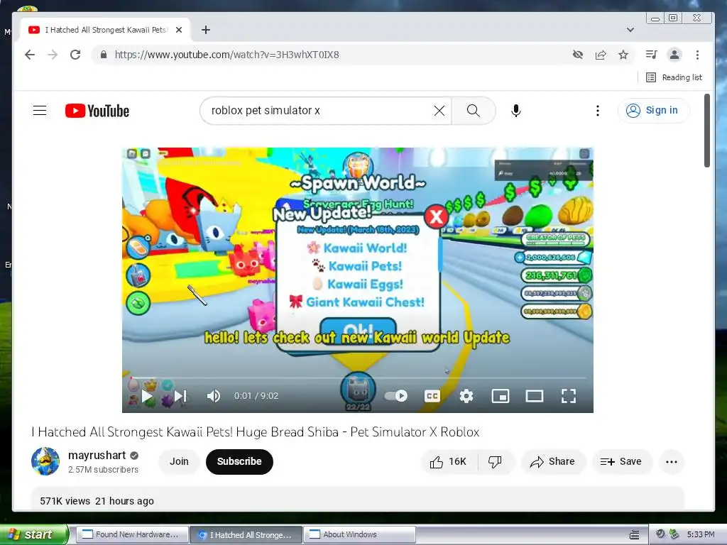Join the mayrushart channel

pyautogui.click(x=179, y=461)
